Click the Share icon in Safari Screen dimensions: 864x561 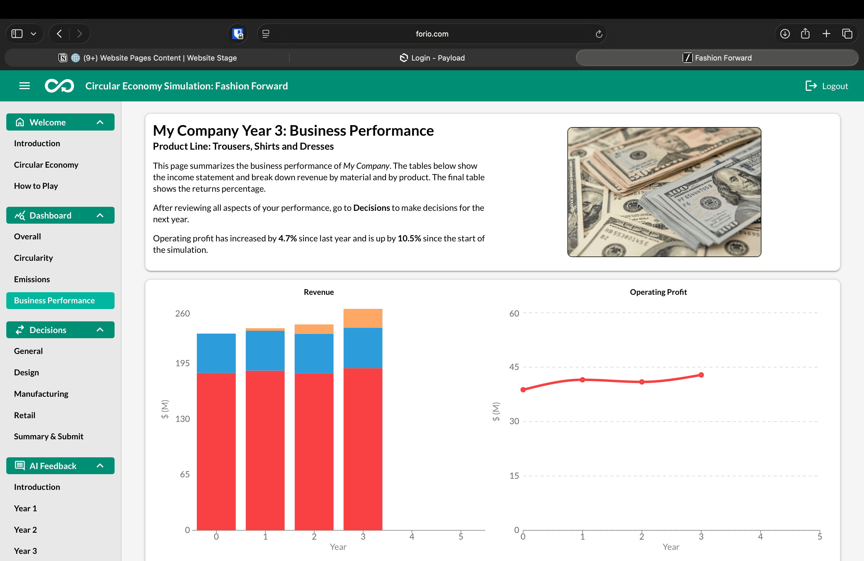pyautogui.click(x=805, y=34)
